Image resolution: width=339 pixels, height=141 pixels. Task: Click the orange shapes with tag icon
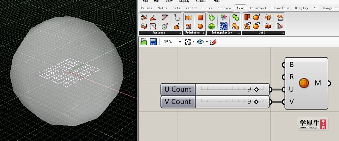click(x=247, y=26)
